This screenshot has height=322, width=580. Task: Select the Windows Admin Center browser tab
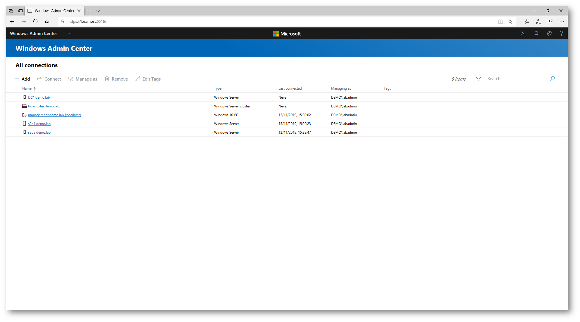pos(54,11)
